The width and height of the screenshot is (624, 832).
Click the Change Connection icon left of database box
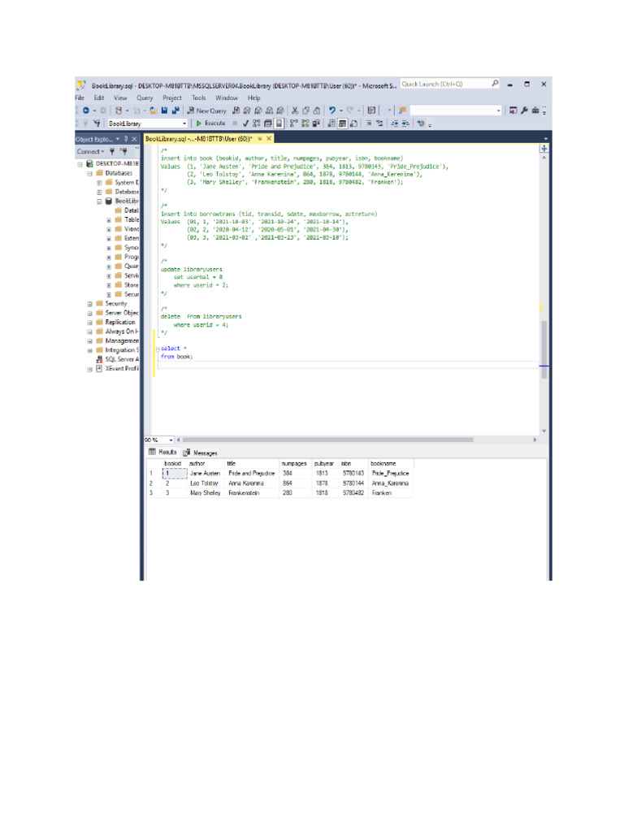pyautogui.click(x=97, y=123)
